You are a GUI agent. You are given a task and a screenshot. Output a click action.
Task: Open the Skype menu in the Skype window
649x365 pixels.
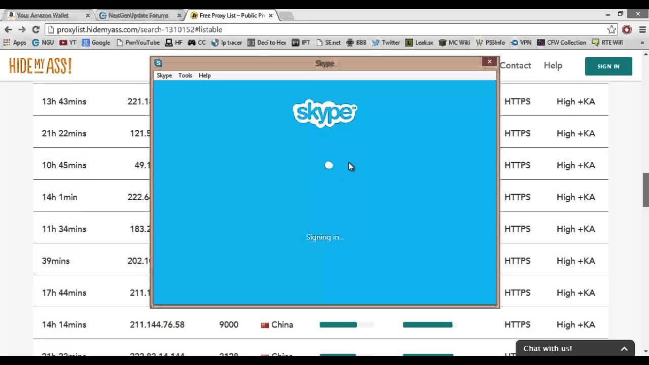click(x=164, y=76)
